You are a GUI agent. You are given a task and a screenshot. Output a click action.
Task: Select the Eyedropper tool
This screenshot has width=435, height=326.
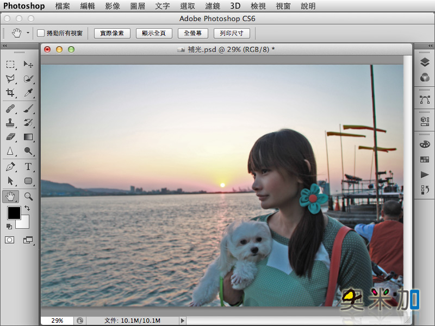pyautogui.click(x=29, y=93)
